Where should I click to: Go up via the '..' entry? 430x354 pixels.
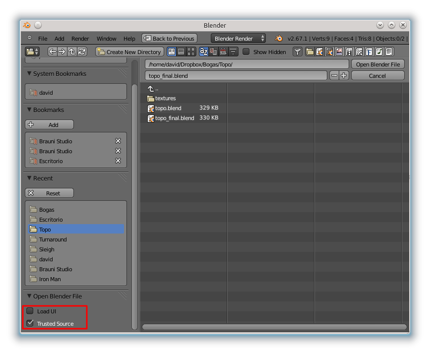click(x=153, y=89)
